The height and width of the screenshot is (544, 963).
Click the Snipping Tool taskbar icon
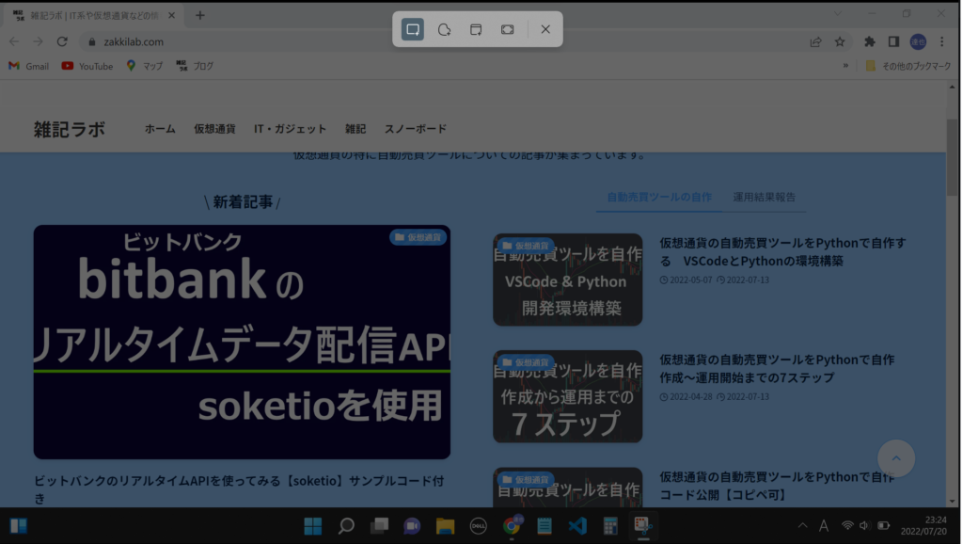(x=643, y=526)
